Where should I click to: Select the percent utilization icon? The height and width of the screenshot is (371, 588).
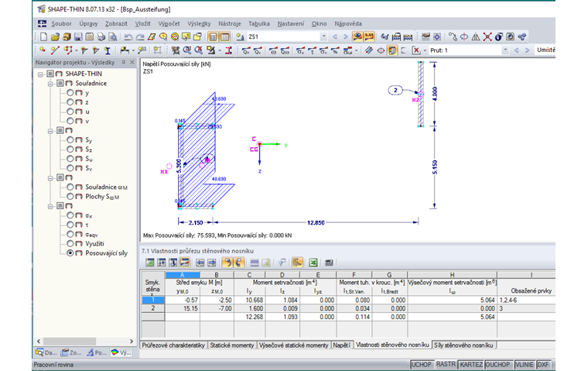pos(335,50)
